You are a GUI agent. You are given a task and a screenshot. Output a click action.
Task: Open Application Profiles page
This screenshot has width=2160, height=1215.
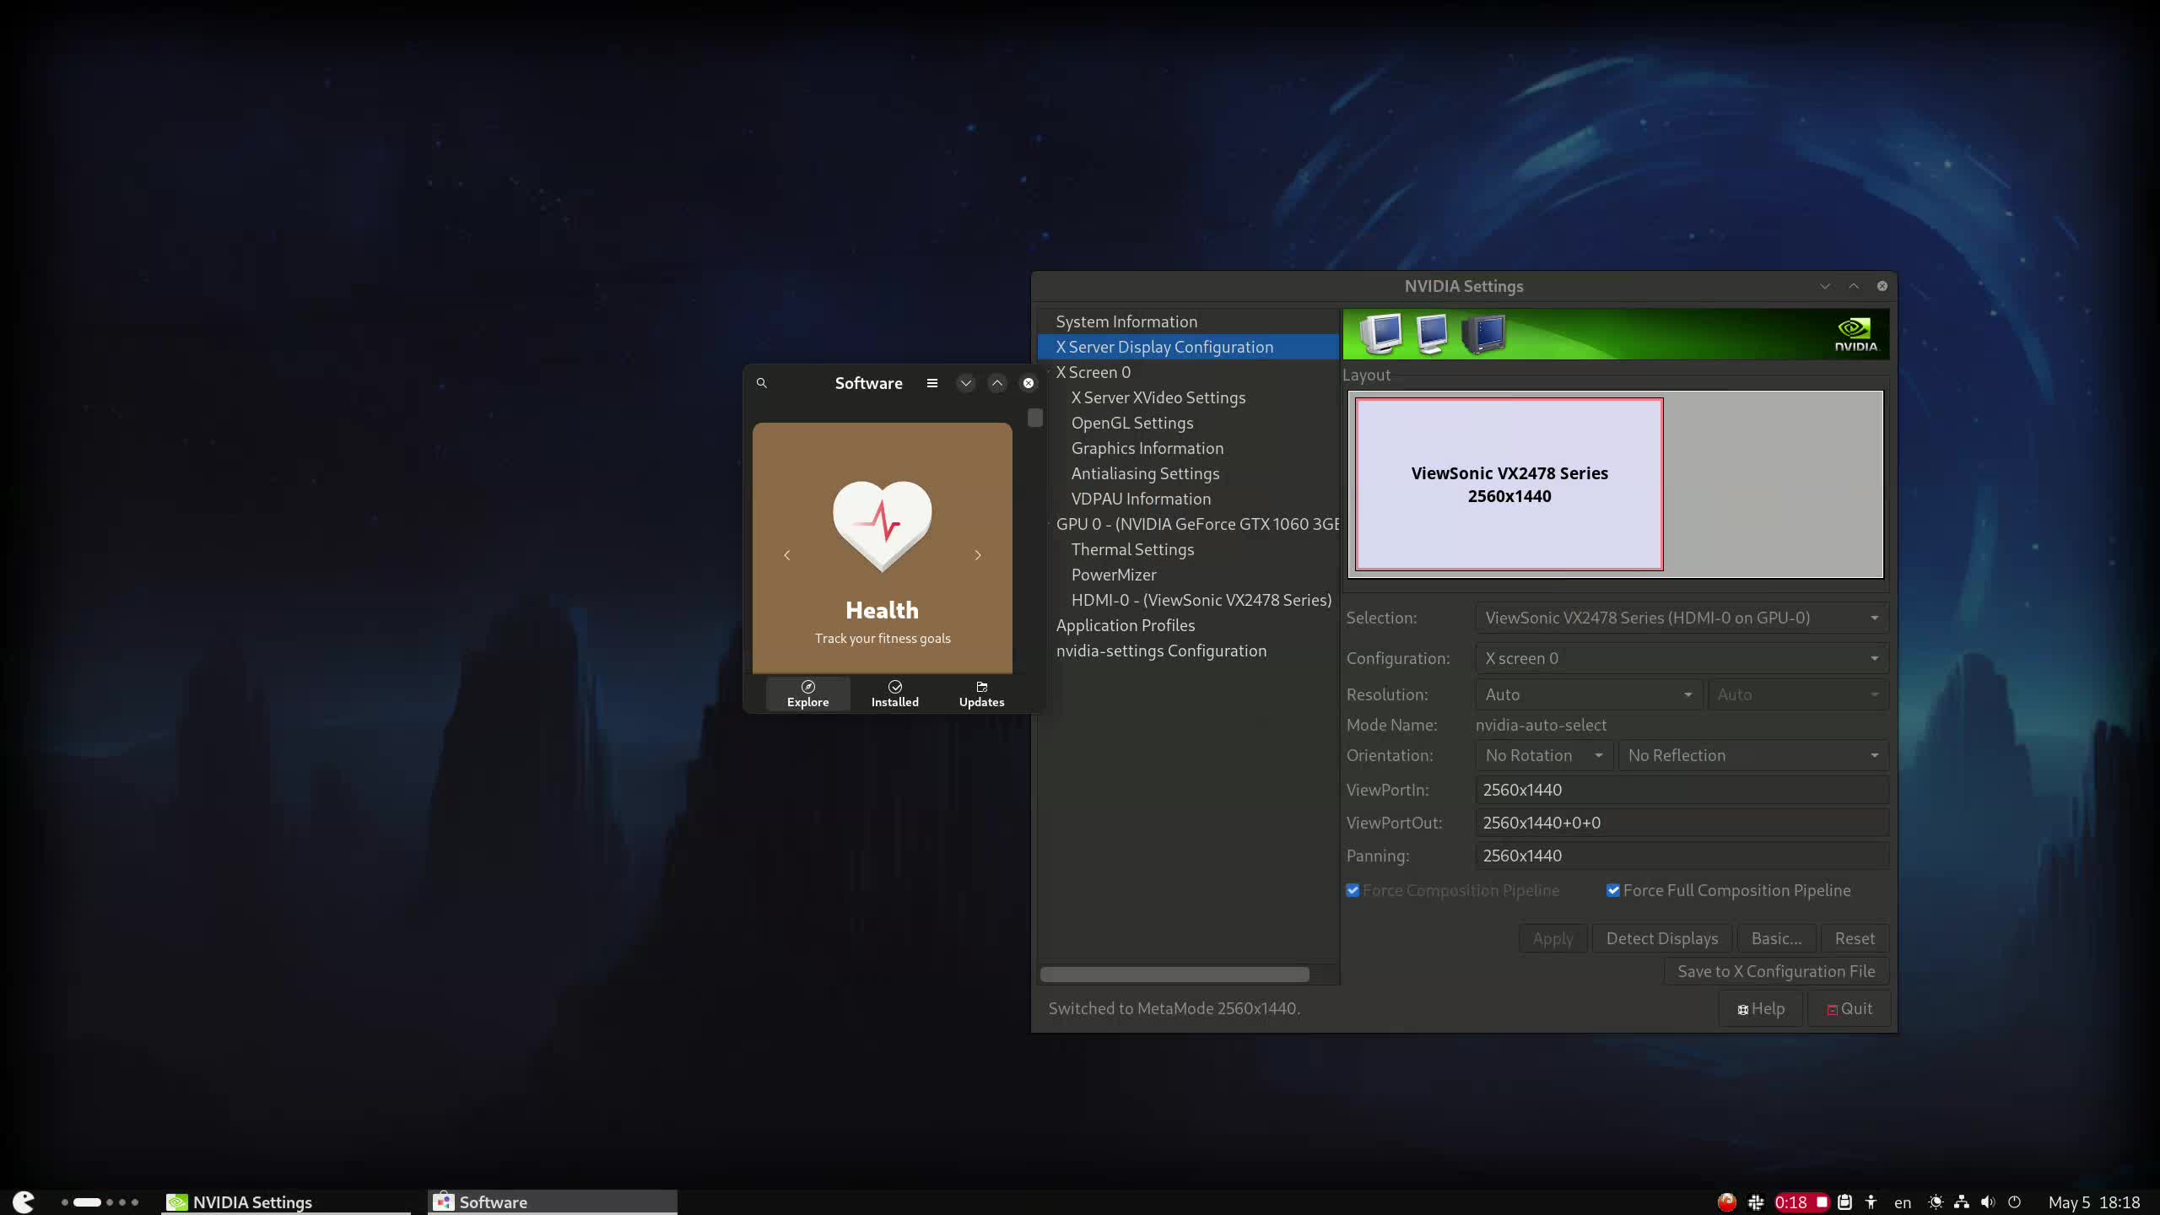click(x=1126, y=625)
